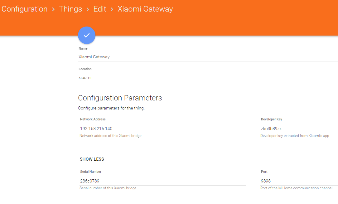Click the Configuration Parameters heading
The height and width of the screenshot is (204, 338).
[120, 98]
